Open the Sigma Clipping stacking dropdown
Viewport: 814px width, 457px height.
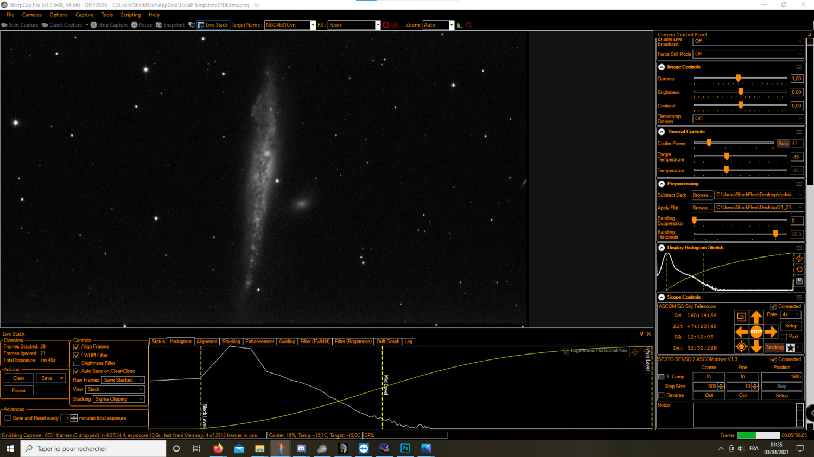coord(119,398)
